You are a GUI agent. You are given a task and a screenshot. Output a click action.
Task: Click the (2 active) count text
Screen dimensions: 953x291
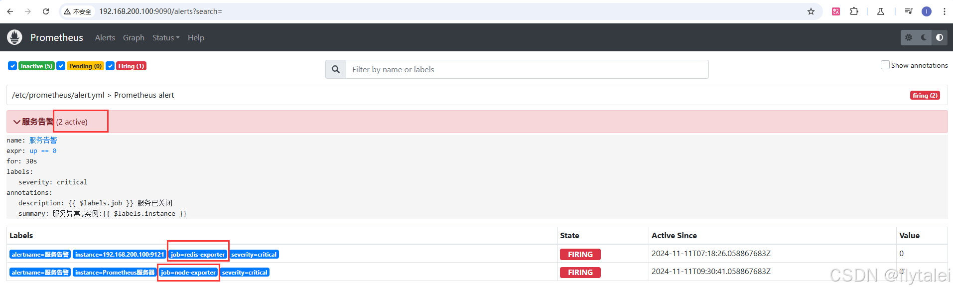click(x=72, y=122)
